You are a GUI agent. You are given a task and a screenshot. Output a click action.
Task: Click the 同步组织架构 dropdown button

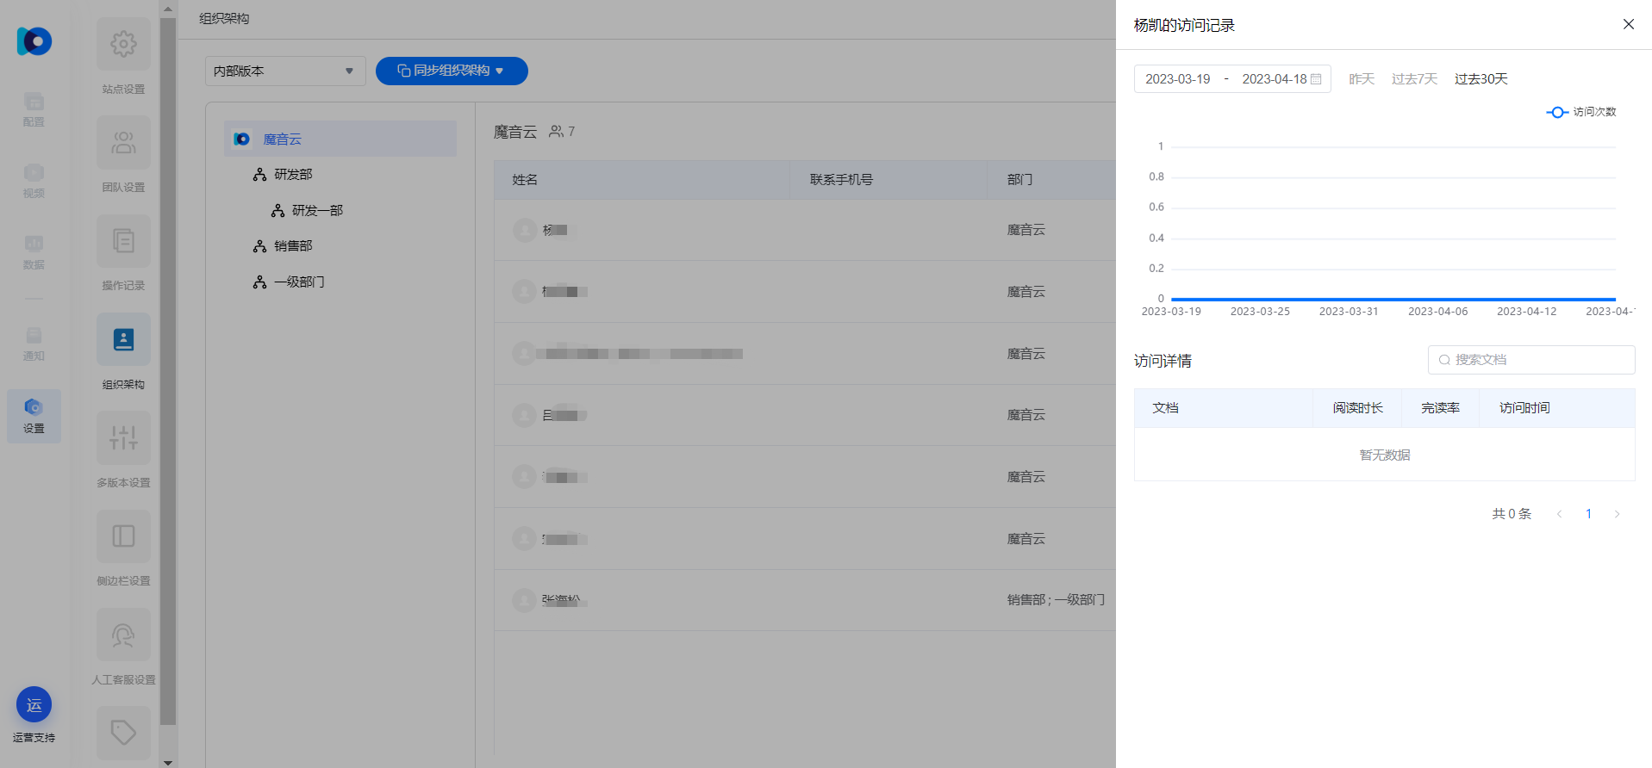point(452,71)
